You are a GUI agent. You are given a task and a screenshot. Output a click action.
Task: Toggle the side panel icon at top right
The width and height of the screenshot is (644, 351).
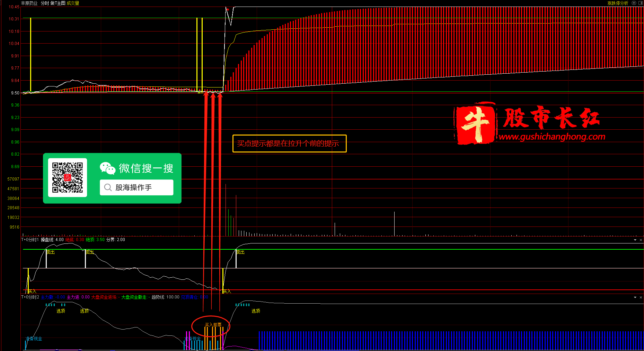point(641,3)
